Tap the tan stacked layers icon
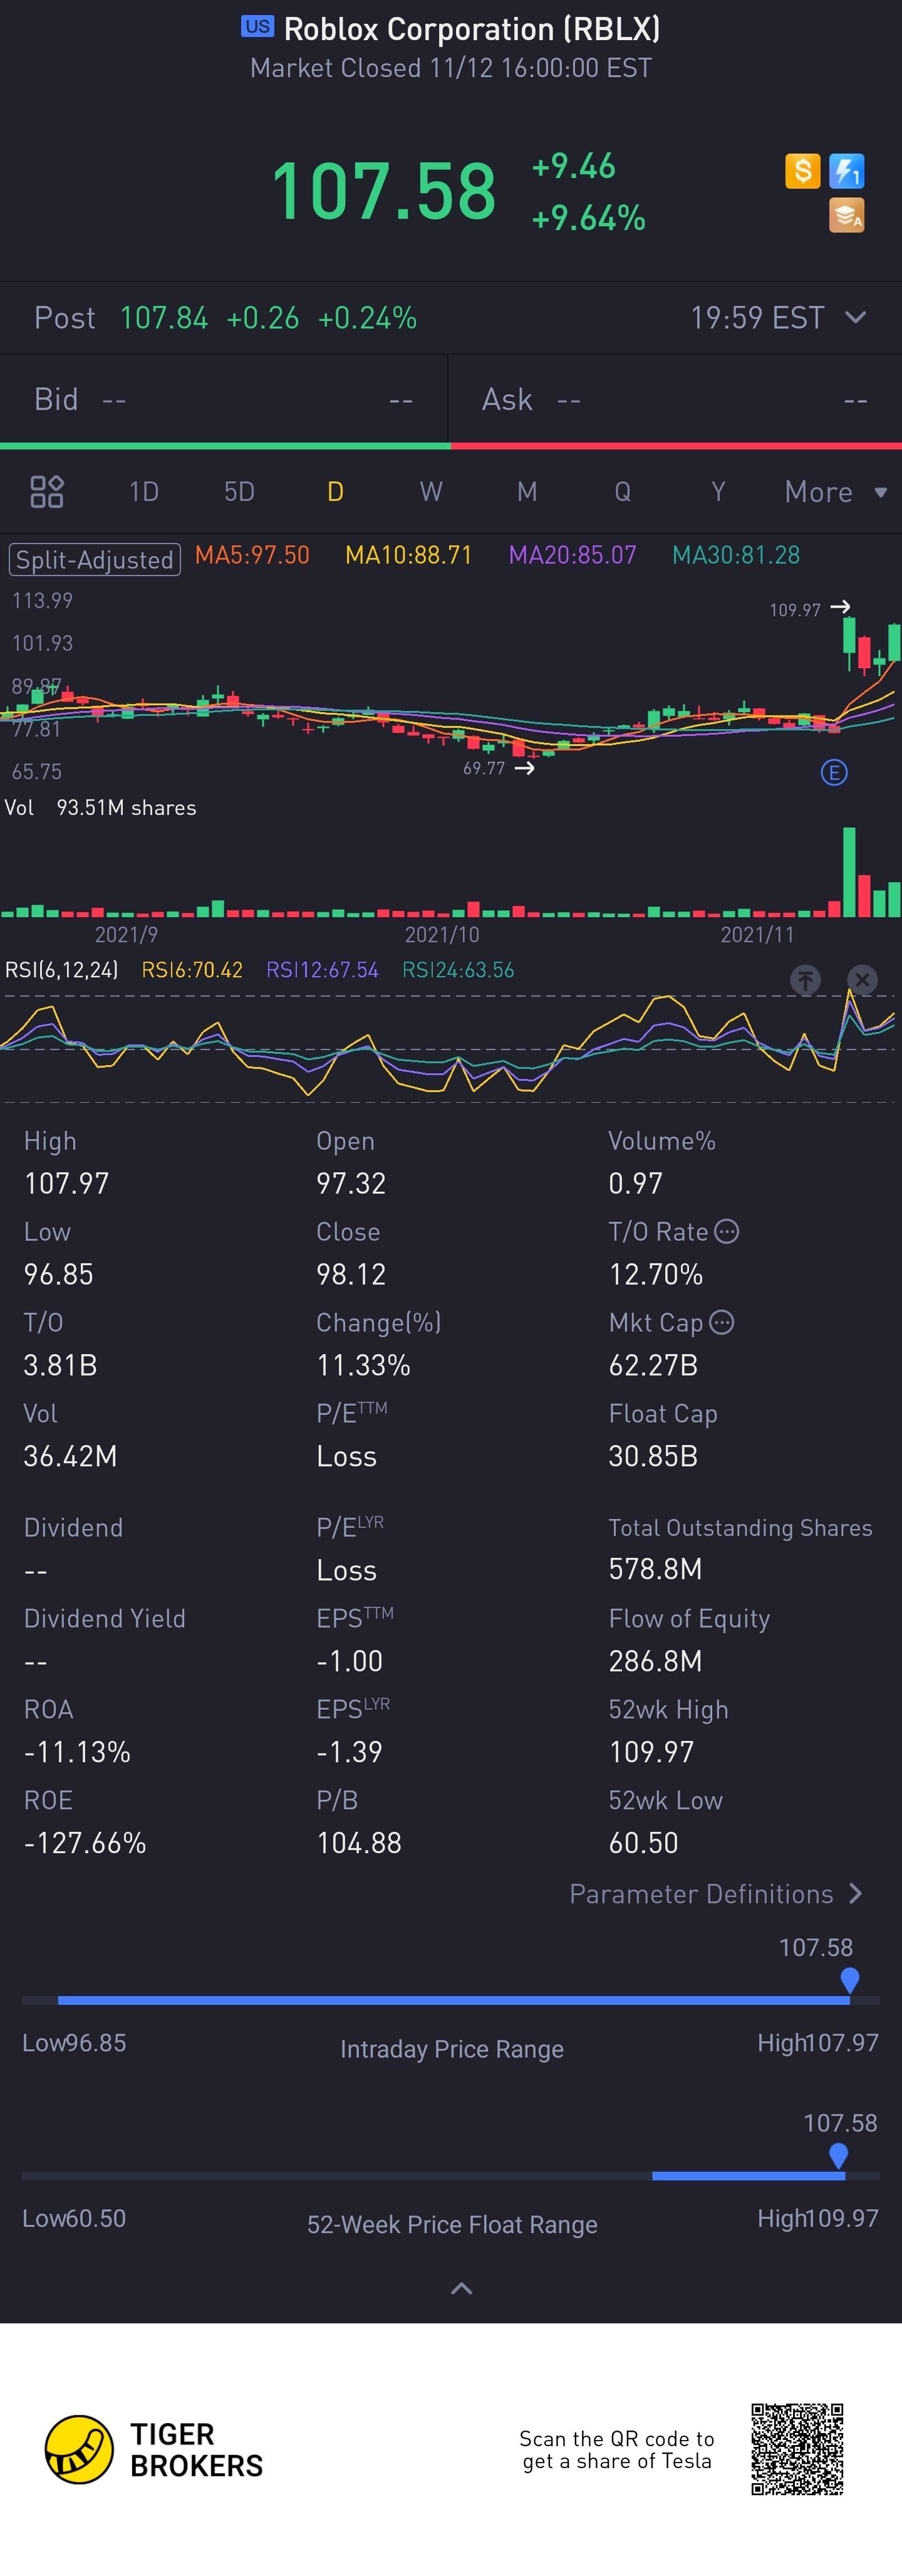The image size is (902, 2576). click(846, 215)
